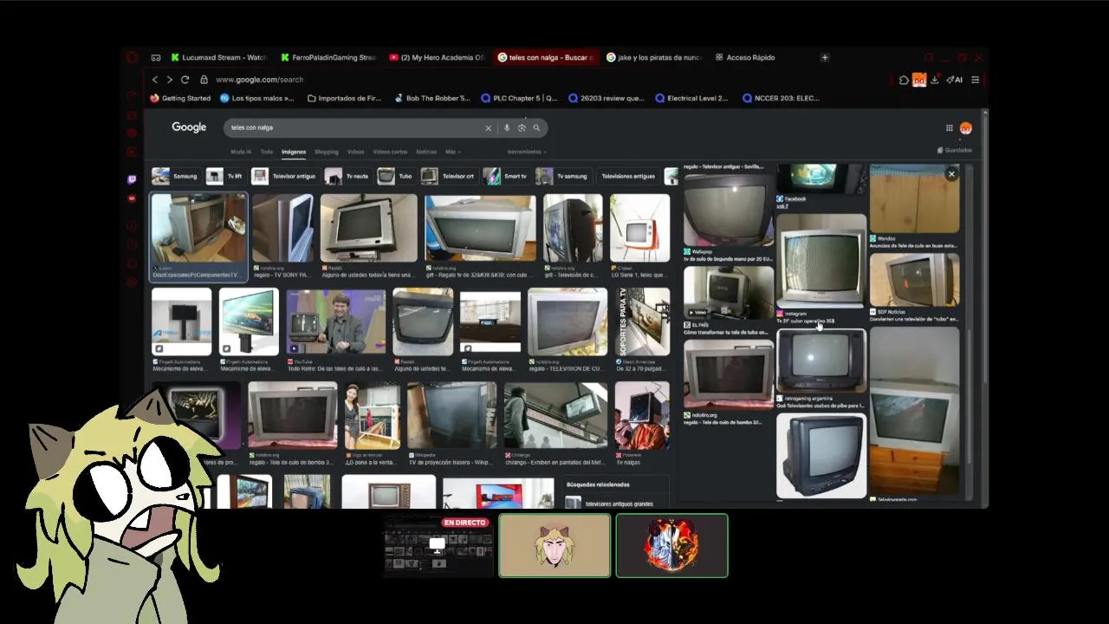Open the YouTube Todo Retro video thumbnail

(x=336, y=322)
